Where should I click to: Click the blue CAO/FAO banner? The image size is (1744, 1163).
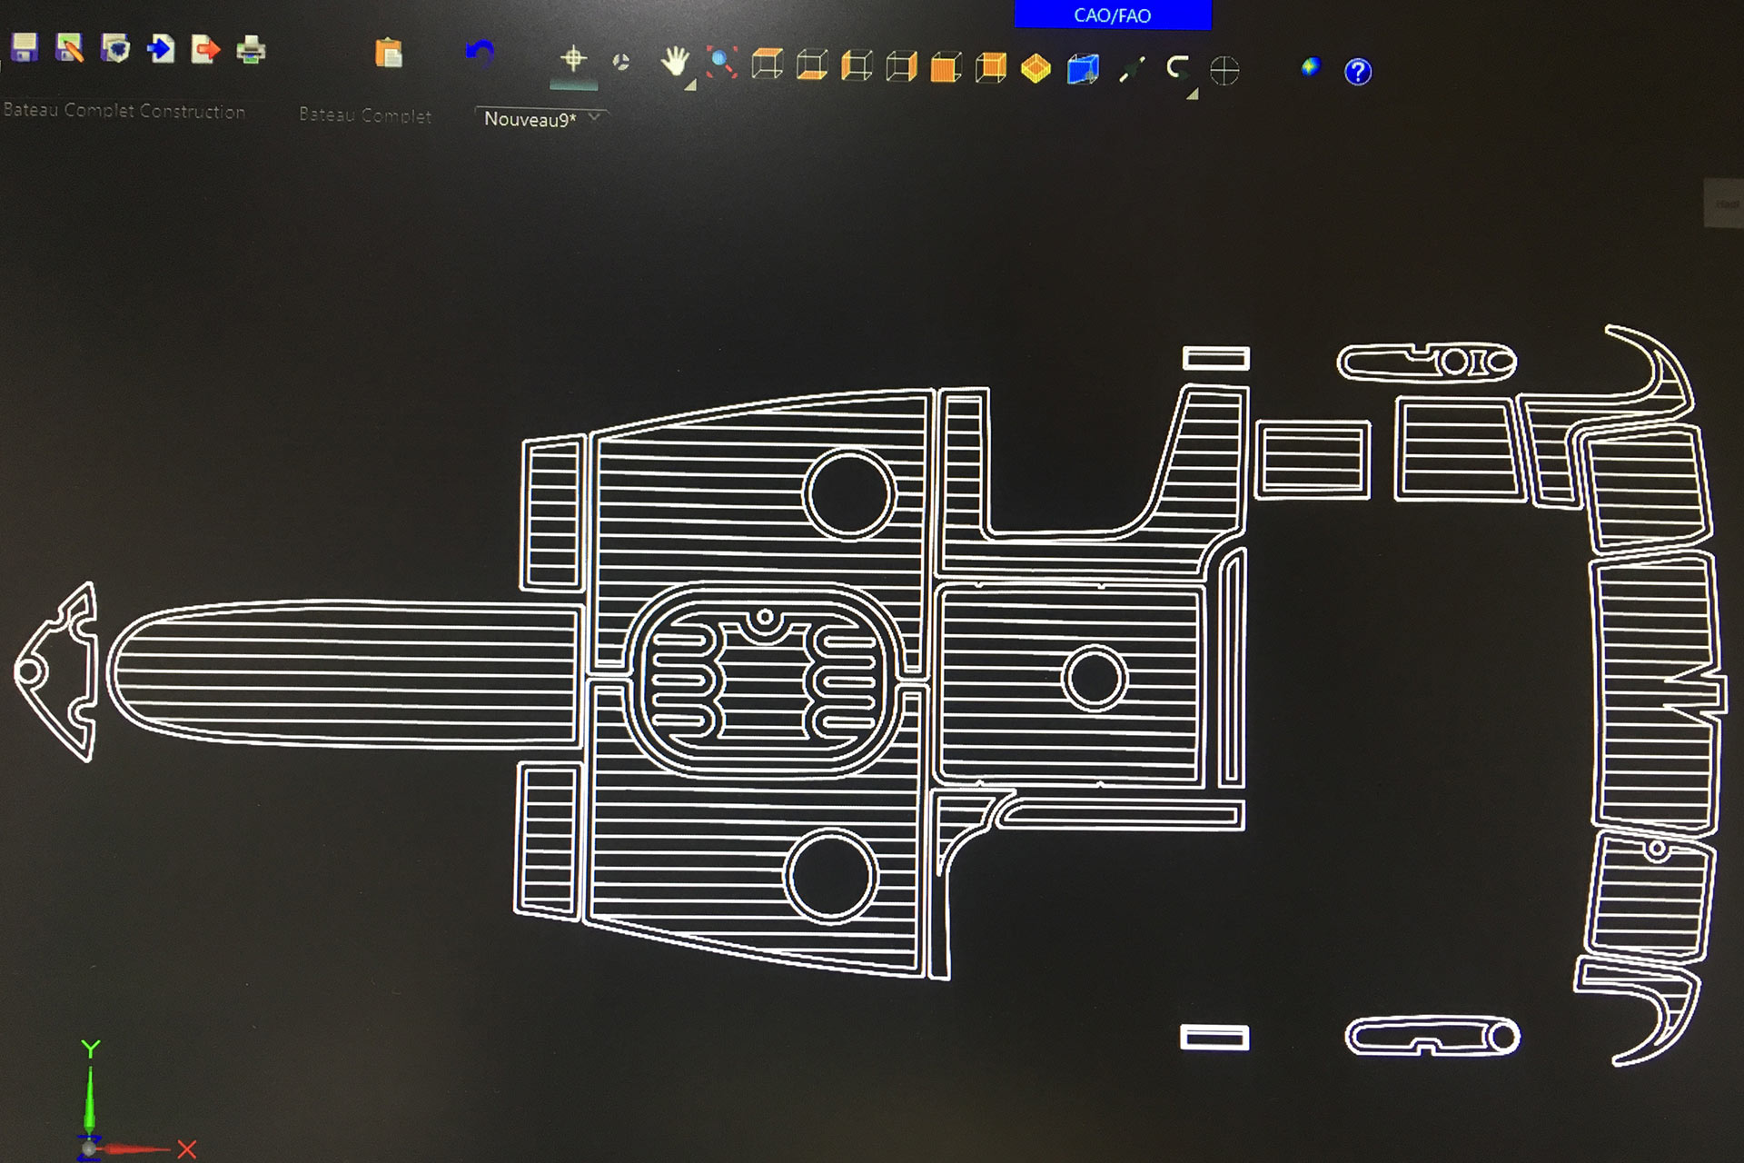click(x=1113, y=15)
